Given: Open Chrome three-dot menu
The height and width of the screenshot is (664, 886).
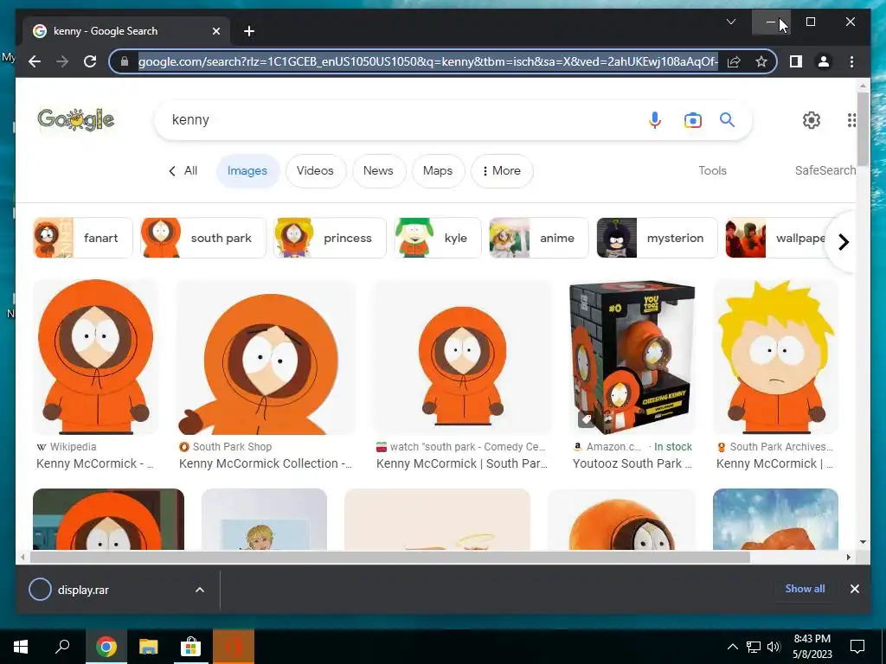Looking at the screenshot, I should [x=851, y=61].
